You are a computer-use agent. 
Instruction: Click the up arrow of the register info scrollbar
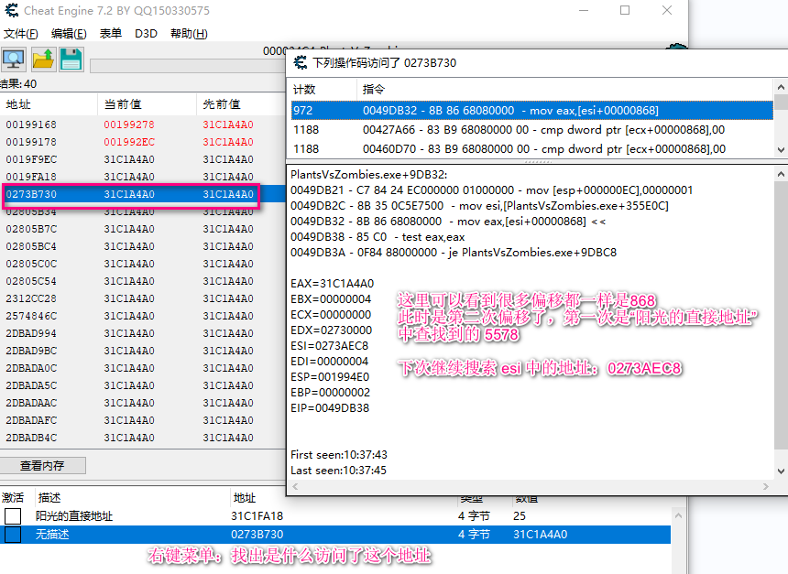point(781,174)
